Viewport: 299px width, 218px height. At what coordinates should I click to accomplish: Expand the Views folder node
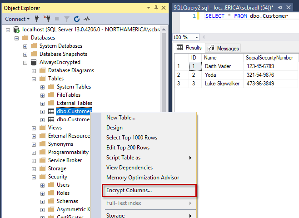click(34, 128)
